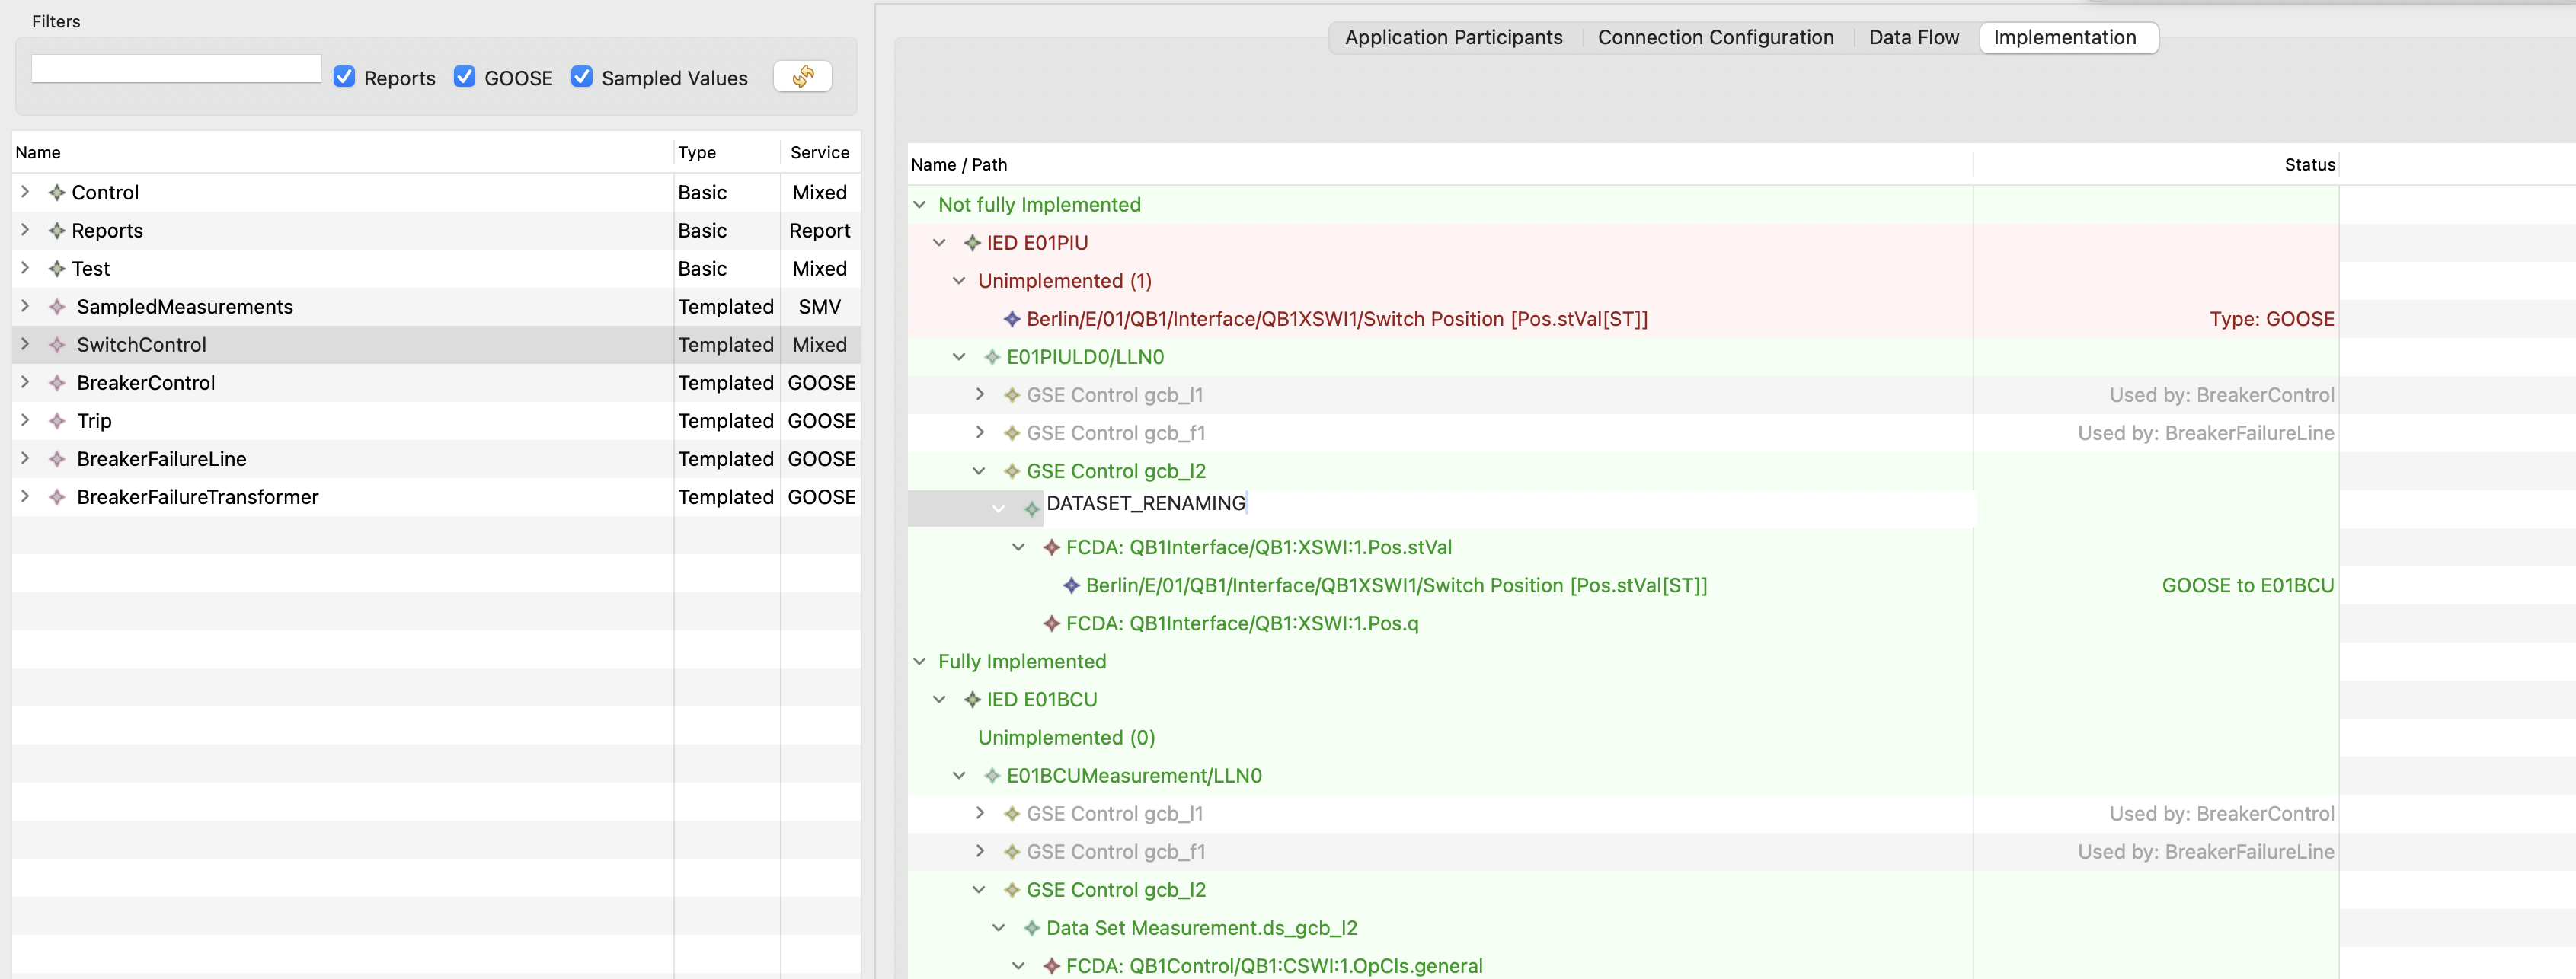Screen dimensions: 2576x979
Task: Collapse the Fully Implemented group
Action: (x=920, y=662)
